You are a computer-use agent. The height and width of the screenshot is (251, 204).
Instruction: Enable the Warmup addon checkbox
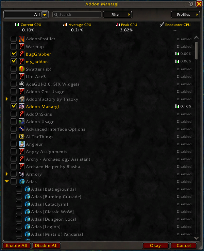click(x=14, y=46)
